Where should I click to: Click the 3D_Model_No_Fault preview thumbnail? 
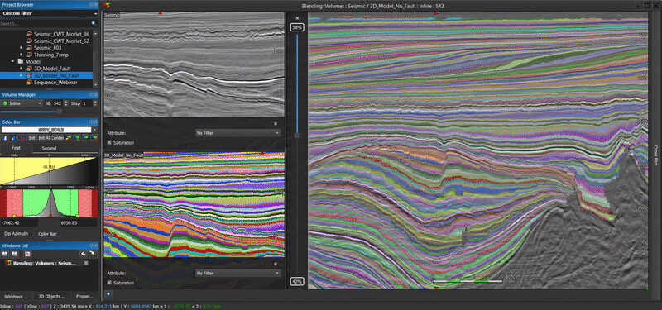(x=194, y=204)
